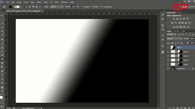195x109 pixels.
Task: Choose the Linear Gradient style
Action: pos(26,7)
